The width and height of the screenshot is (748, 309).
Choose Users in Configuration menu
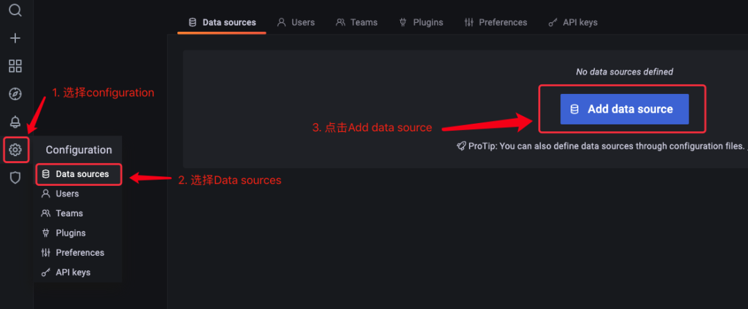tap(67, 194)
